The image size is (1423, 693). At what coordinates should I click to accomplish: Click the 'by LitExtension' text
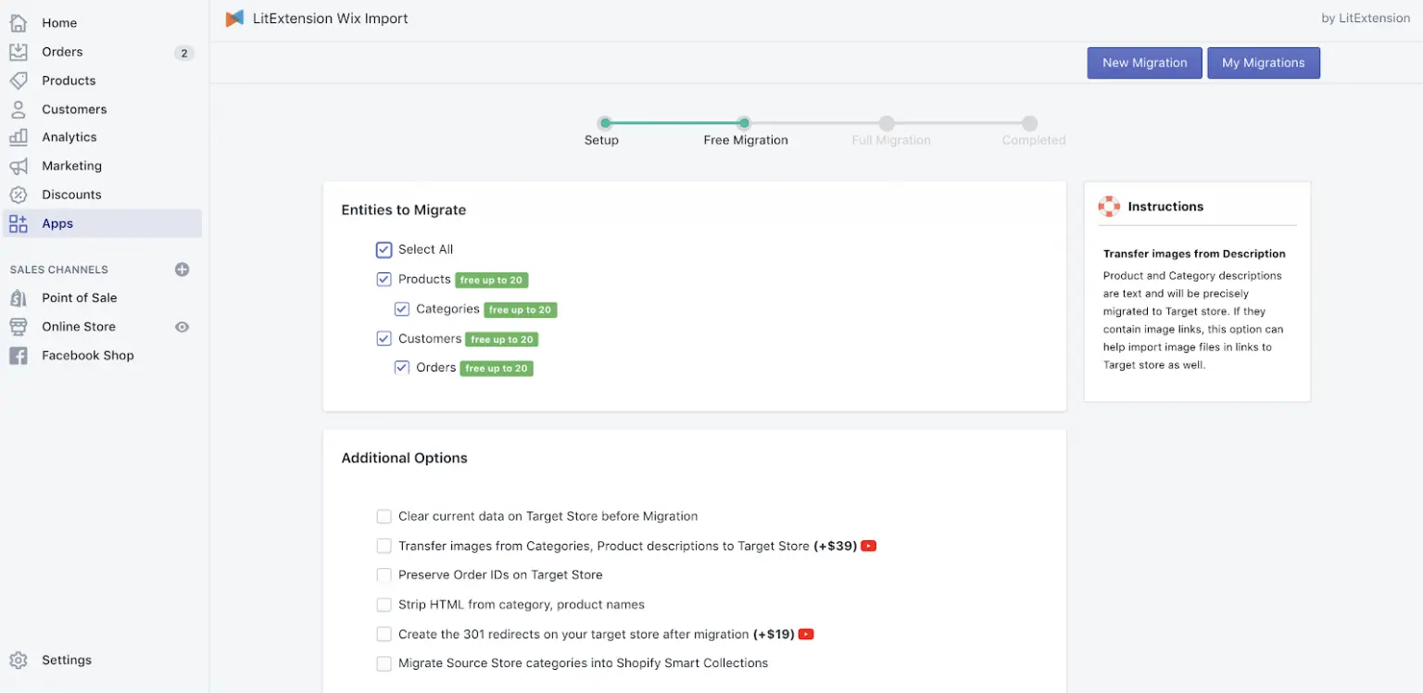(1366, 19)
